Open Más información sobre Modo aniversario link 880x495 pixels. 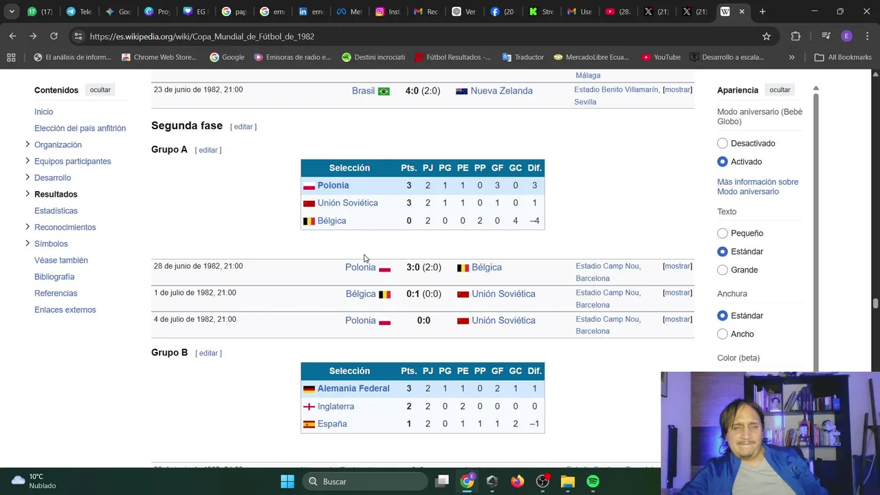758,186
